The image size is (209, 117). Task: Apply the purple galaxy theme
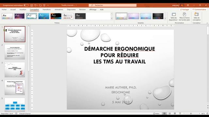click(20, 16)
